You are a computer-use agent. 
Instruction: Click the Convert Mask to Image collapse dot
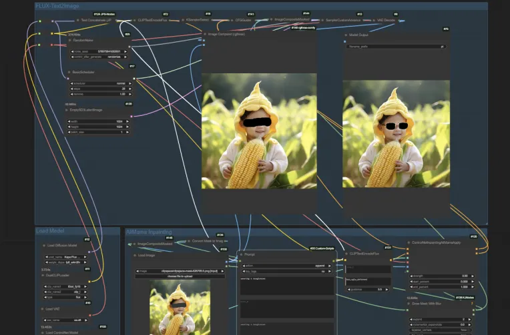click(x=189, y=241)
